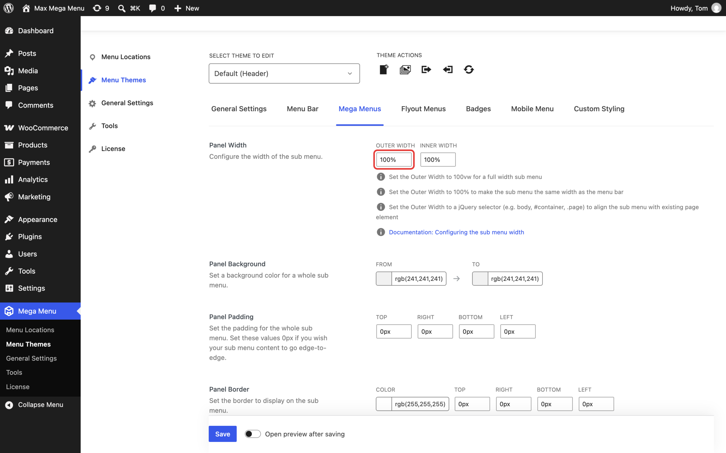726x453 pixels.
Task: Click the Pages sidebar icon
Action: click(x=9, y=88)
